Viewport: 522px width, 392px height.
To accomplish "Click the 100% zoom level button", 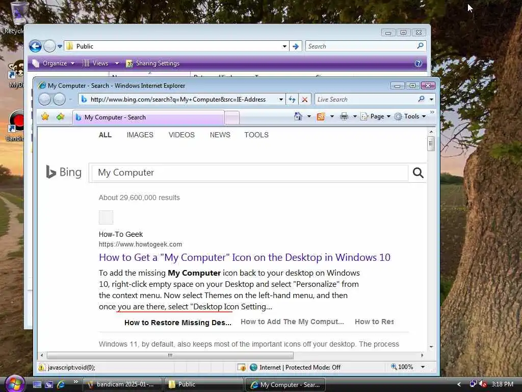I will tap(402, 367).
